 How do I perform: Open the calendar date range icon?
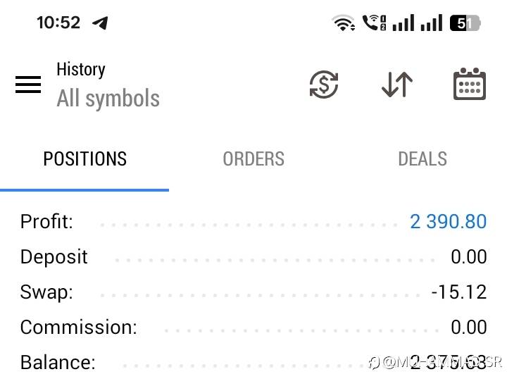470,84
